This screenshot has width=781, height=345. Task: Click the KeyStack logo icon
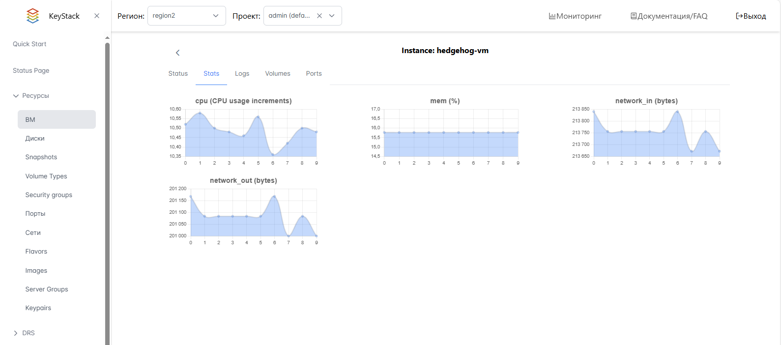(32, 16)
